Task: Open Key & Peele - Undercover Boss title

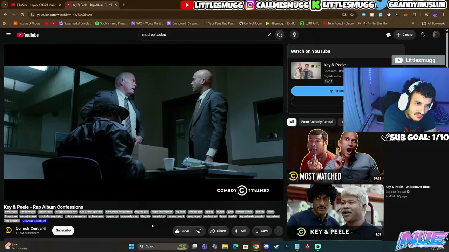Action: click(x=408, y=187)
